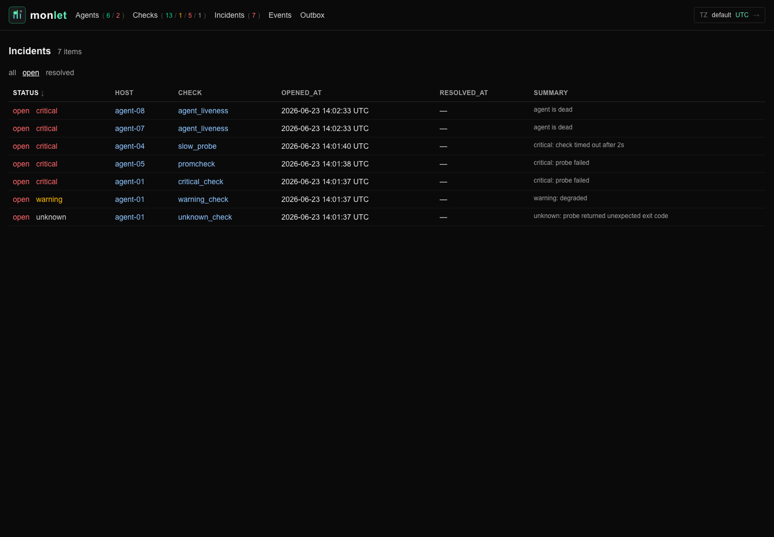Go to the Events page

click(x=280, y=15)
